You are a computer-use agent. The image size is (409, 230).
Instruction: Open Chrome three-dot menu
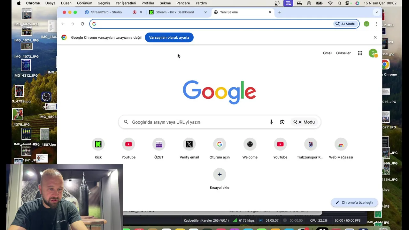click(x=376, y=24)
